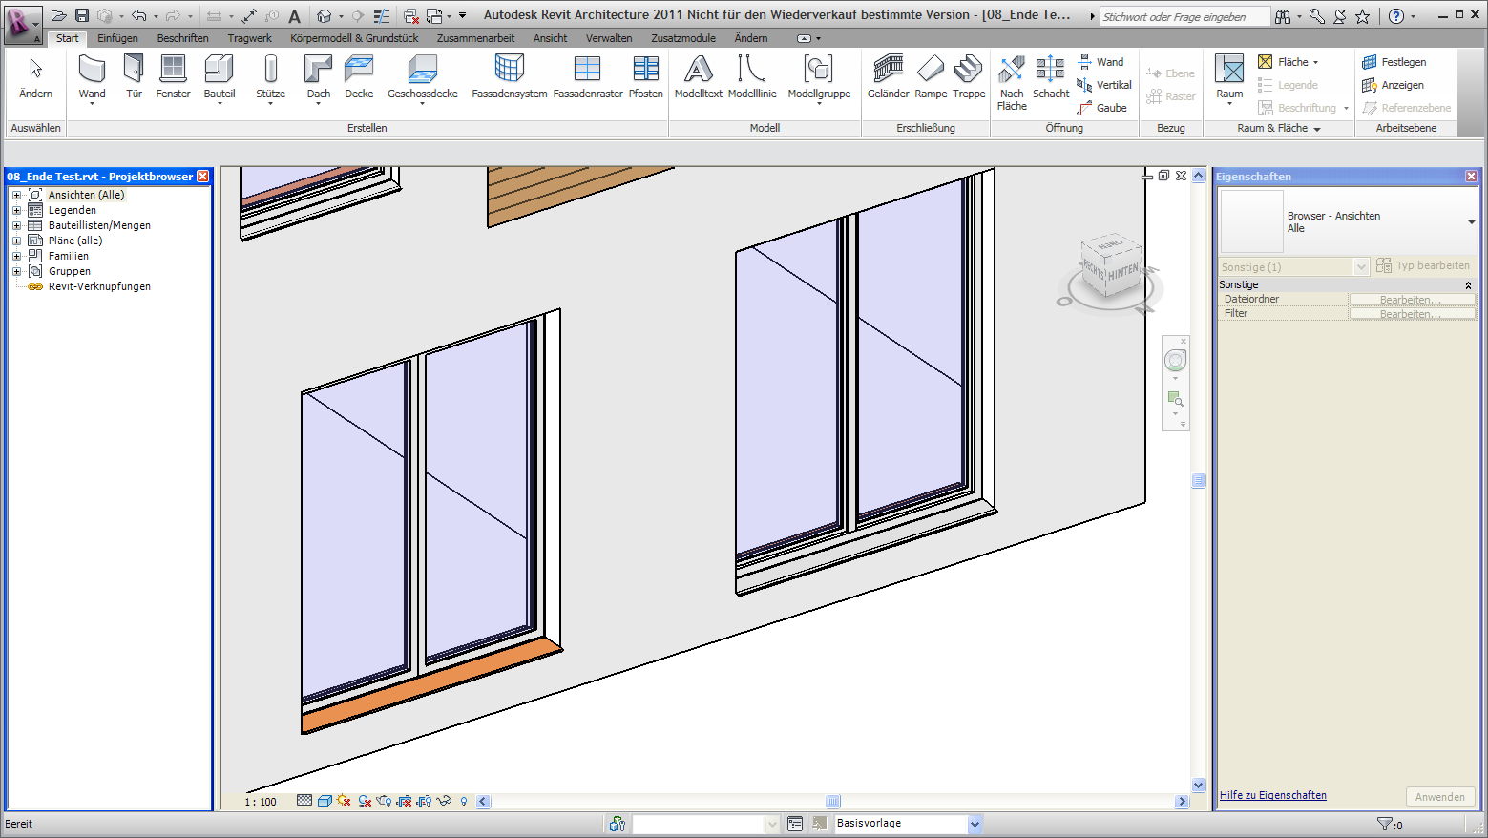This screenshot has height=838, width=1488.
Task: Open the Basisvorlage dropdown at the bottom
Action: (x=974, y=823)
